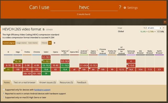Click the Chrome column header
Screen dimensions: 168x103
click(x=36, y=52)
